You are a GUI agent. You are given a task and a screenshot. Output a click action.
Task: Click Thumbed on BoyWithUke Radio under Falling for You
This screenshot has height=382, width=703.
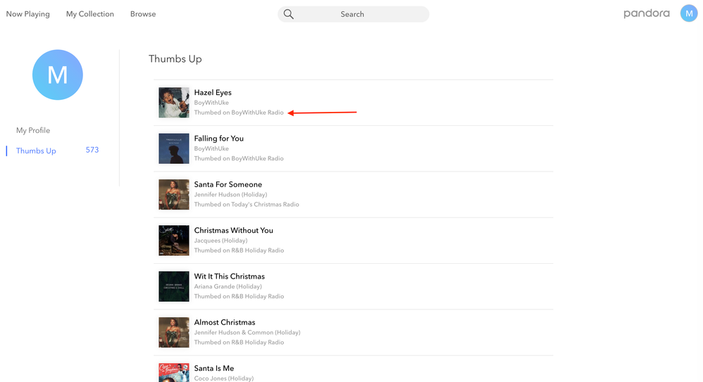(x=239, y=158)
